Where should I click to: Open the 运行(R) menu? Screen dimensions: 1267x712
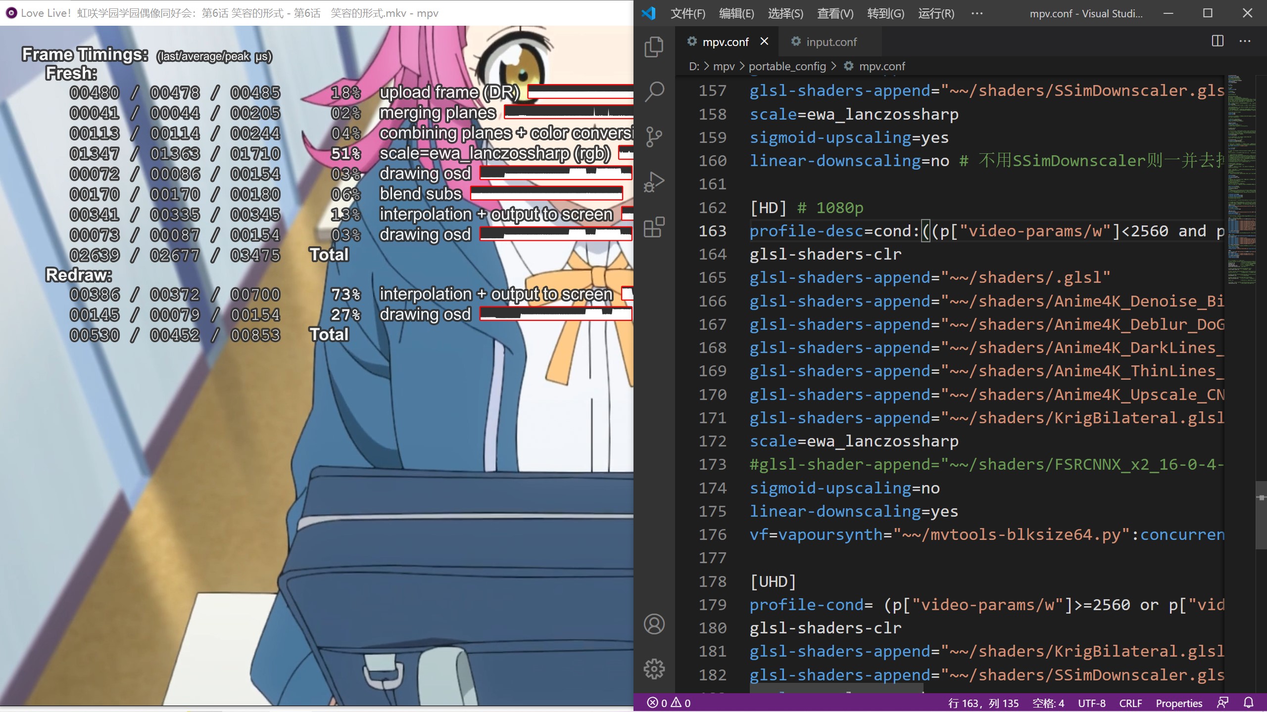pos(936,13)
